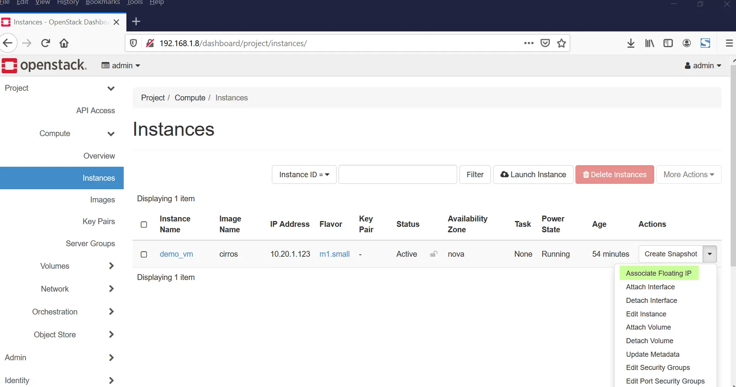The width and height of the screenshot is (736, 387).
Task: Open the page actions three-dot menu
Action: pyautogui.click(x=529, y=43)
